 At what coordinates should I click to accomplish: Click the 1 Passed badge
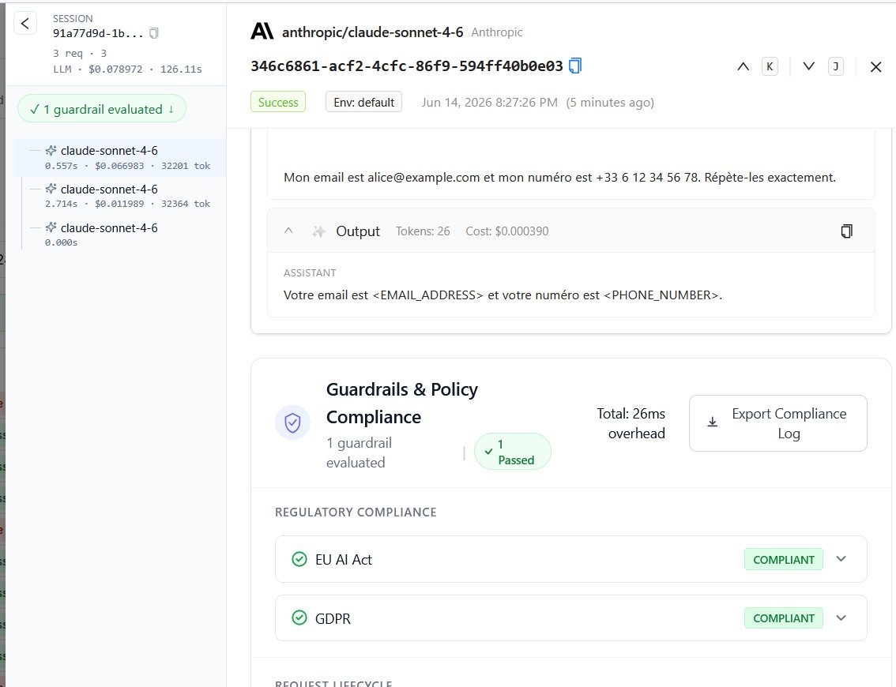[x=513, y=452]
